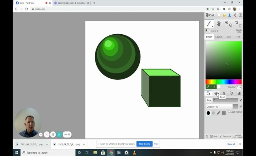This screenshot has width=256, height=156.
Task: Click the share icon in Kleki header
Action: tap(235, 15)
